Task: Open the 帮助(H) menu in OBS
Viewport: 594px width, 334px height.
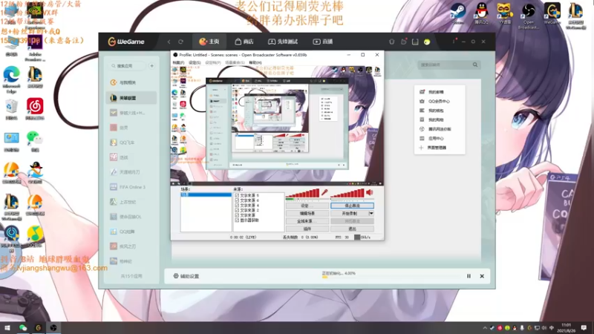Action: pyautogui.click(x=255, y=62)
